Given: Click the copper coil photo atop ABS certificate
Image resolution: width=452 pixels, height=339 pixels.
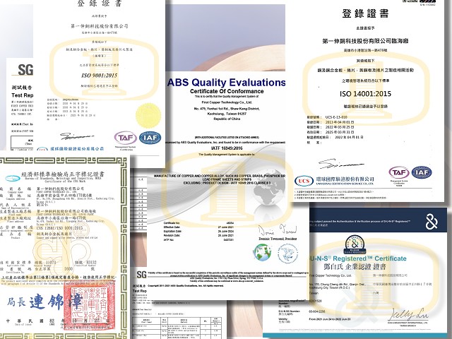Looking at the screenshot, I should [225, 37].
